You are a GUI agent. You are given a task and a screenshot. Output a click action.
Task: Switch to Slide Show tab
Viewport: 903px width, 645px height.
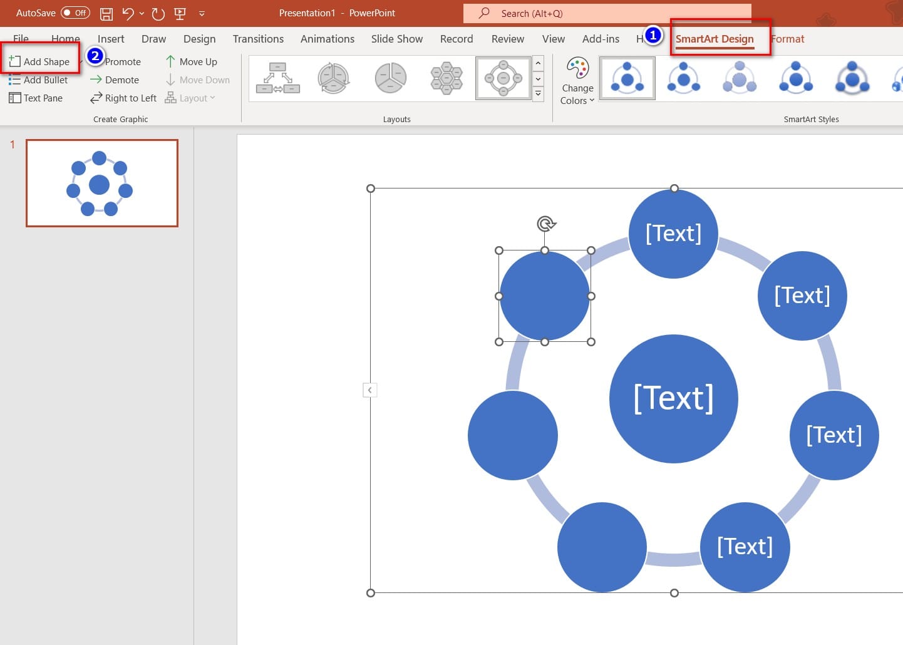[x=397, y=39]
